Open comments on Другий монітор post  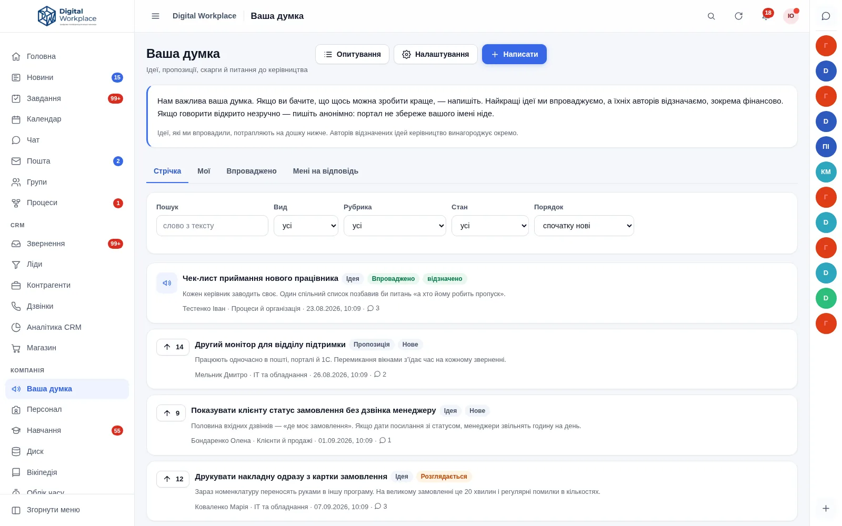tap(380, 375)
